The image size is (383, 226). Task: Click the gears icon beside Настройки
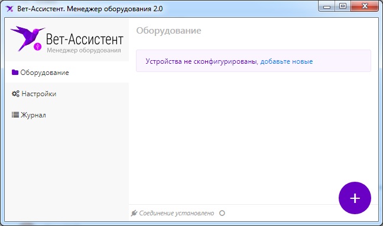(15, 94)
